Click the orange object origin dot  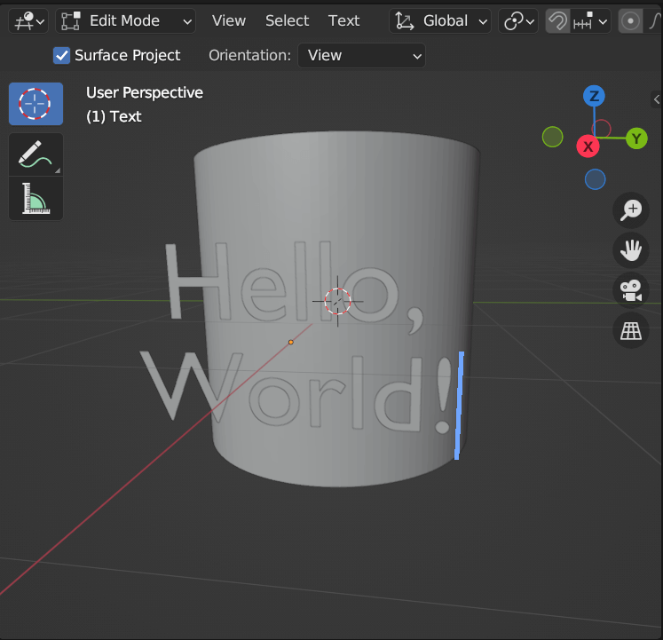coord(291,343)
